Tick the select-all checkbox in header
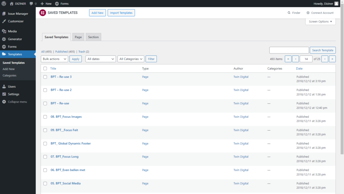The image size is (344, 194). [x=45, y=68]
